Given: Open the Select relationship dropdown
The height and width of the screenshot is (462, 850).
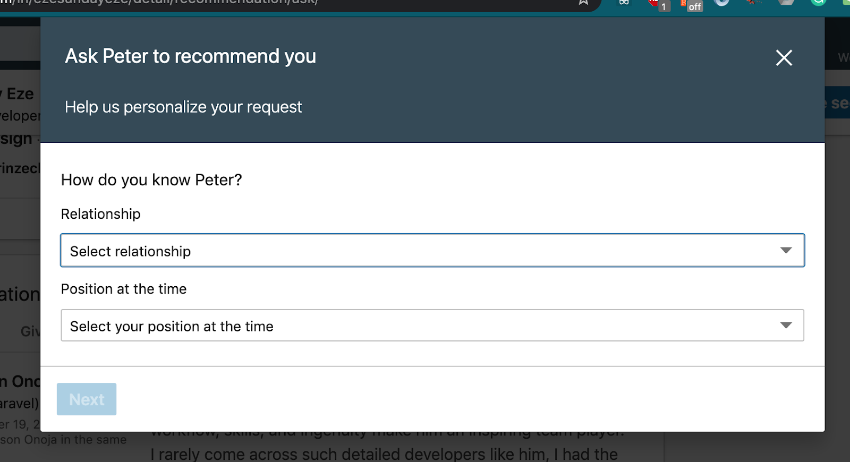Looking at the screenshot, I should 420,251.
